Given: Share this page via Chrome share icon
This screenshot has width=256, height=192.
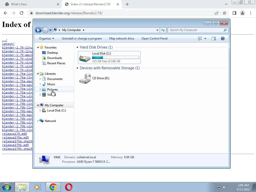Looking at the screenshot, I should click(x=216, y=13).
